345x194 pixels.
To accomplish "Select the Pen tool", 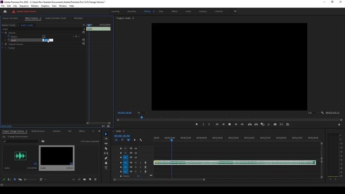I will pyautogui.click(x=106, y=158).
